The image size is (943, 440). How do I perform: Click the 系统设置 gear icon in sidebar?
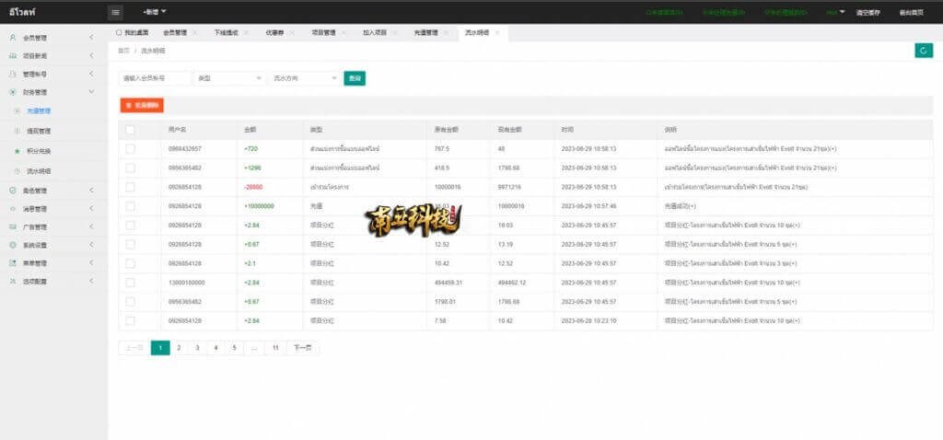[13, 245]
